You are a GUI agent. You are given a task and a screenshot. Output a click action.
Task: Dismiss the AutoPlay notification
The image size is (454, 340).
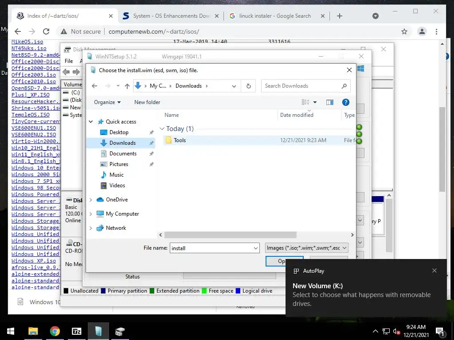pyautogui.click(x=434, y=270)
